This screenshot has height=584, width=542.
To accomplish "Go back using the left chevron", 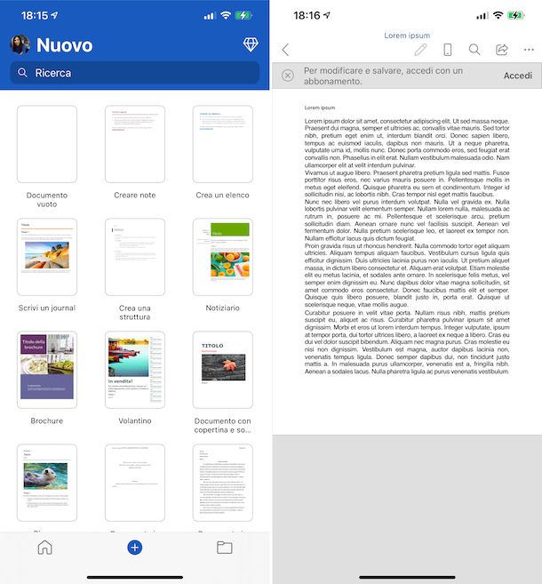I will click(285, 50).
